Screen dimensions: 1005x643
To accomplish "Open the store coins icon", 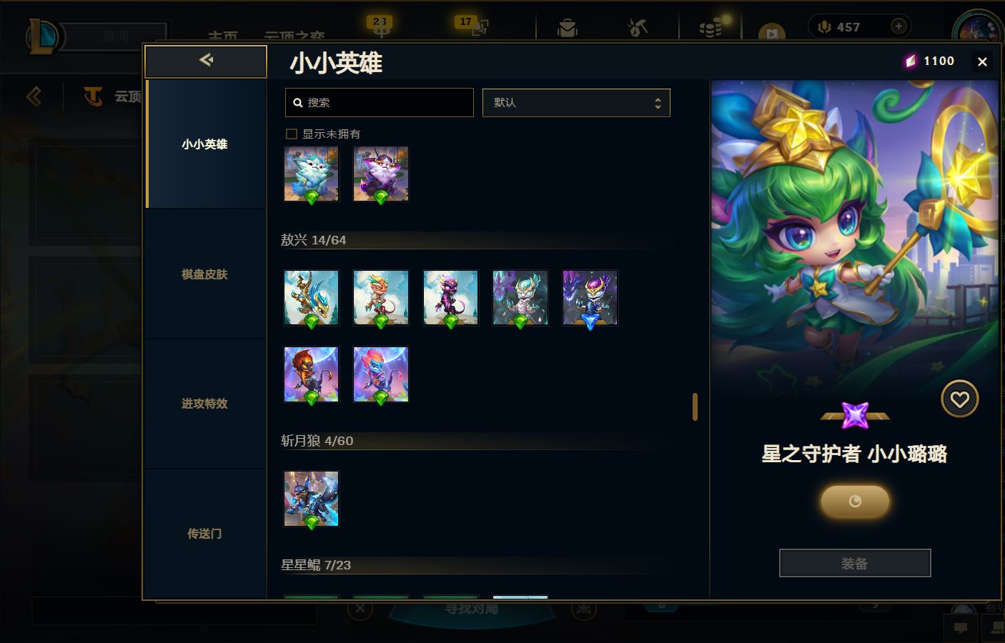I will (710, 27).
